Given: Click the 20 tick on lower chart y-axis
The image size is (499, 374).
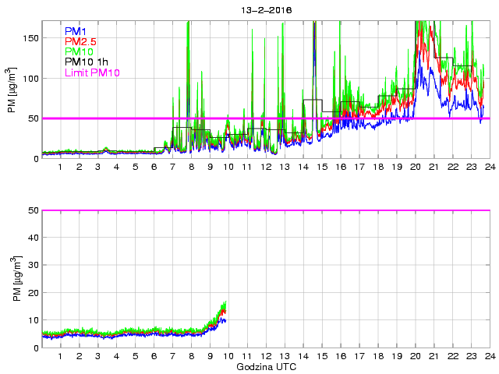Looking at the screenshot, I should pos(34,293).
